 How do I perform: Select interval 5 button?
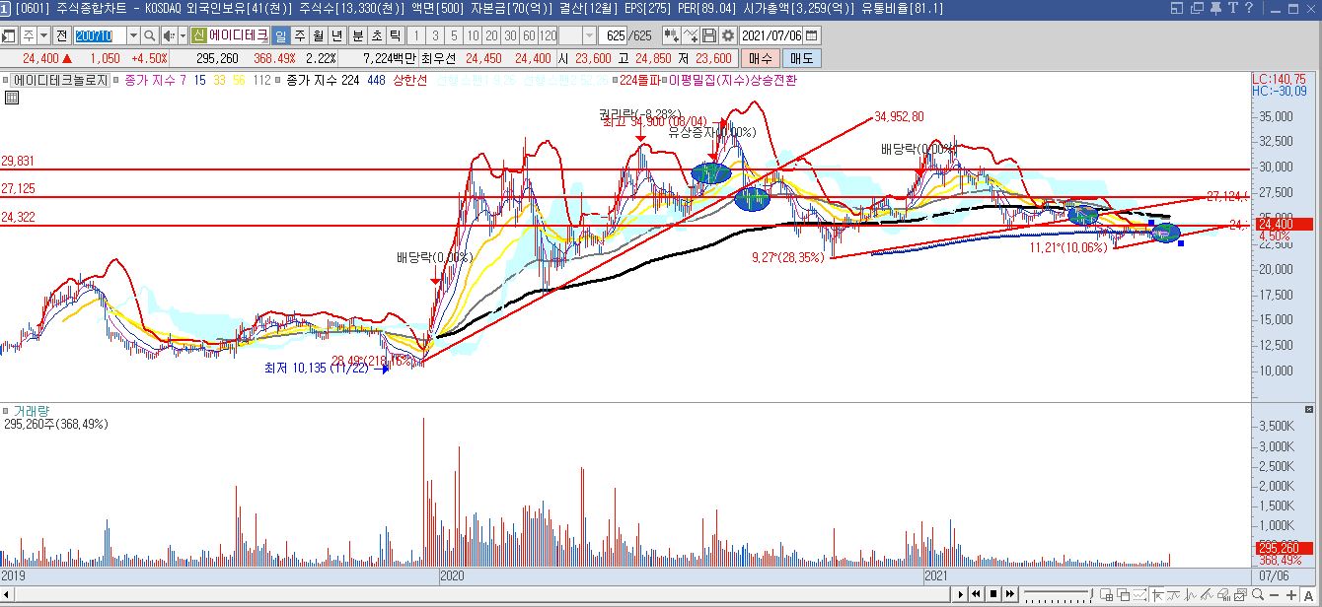[454, 35]
